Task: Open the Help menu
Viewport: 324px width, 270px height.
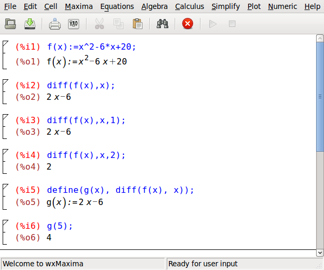Action: coord(312,6)
